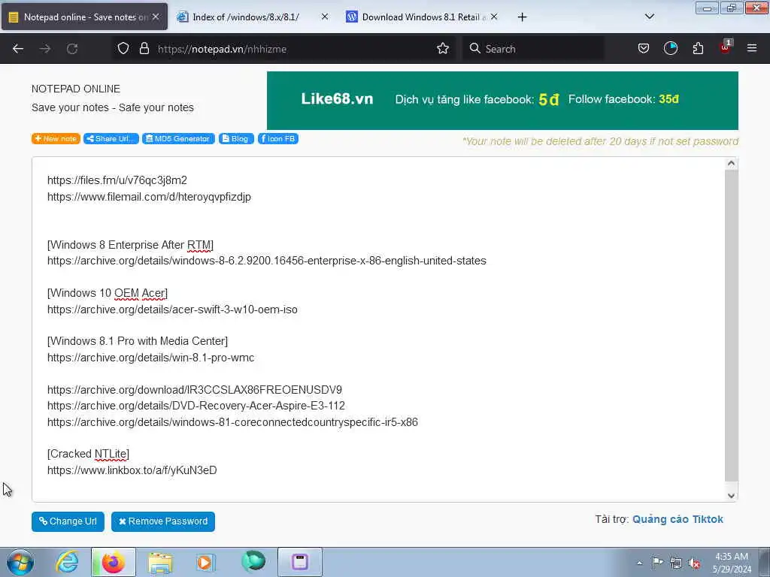Click the note's vertical scrollbar thumb
The height and width of the screenshot is (577, 770).
pos(731,325)
